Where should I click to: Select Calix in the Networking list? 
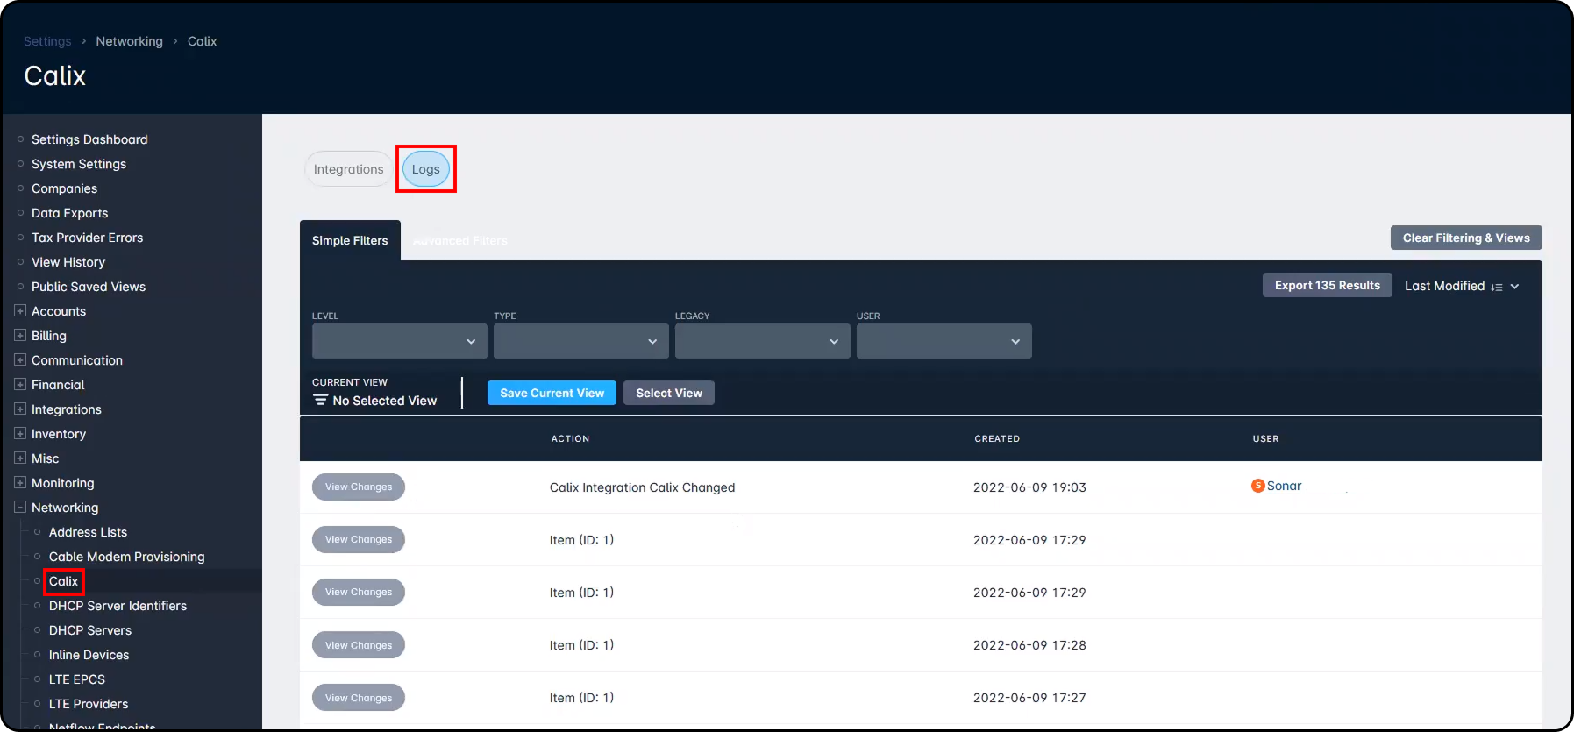pyautogui.click(x=63, y=581)
